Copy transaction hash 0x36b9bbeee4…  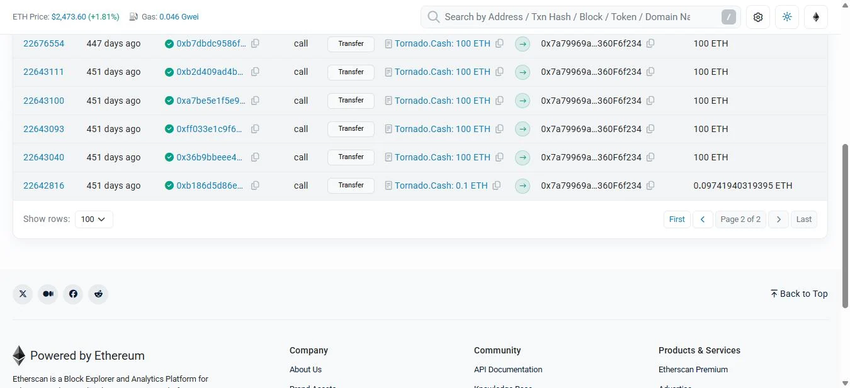pyautogui.click(x=255, y=157)
